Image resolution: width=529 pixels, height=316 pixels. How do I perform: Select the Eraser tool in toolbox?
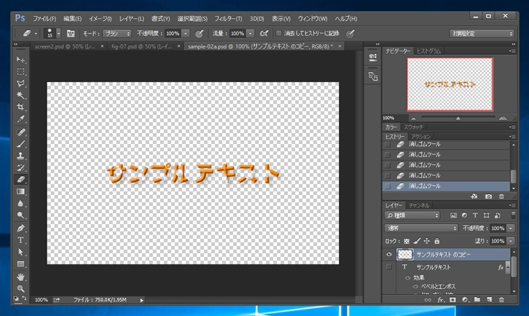21,180
